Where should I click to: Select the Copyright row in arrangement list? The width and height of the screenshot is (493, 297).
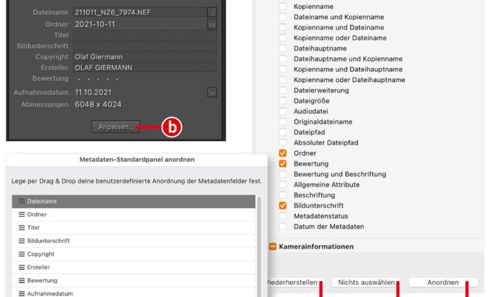point(133,254)
